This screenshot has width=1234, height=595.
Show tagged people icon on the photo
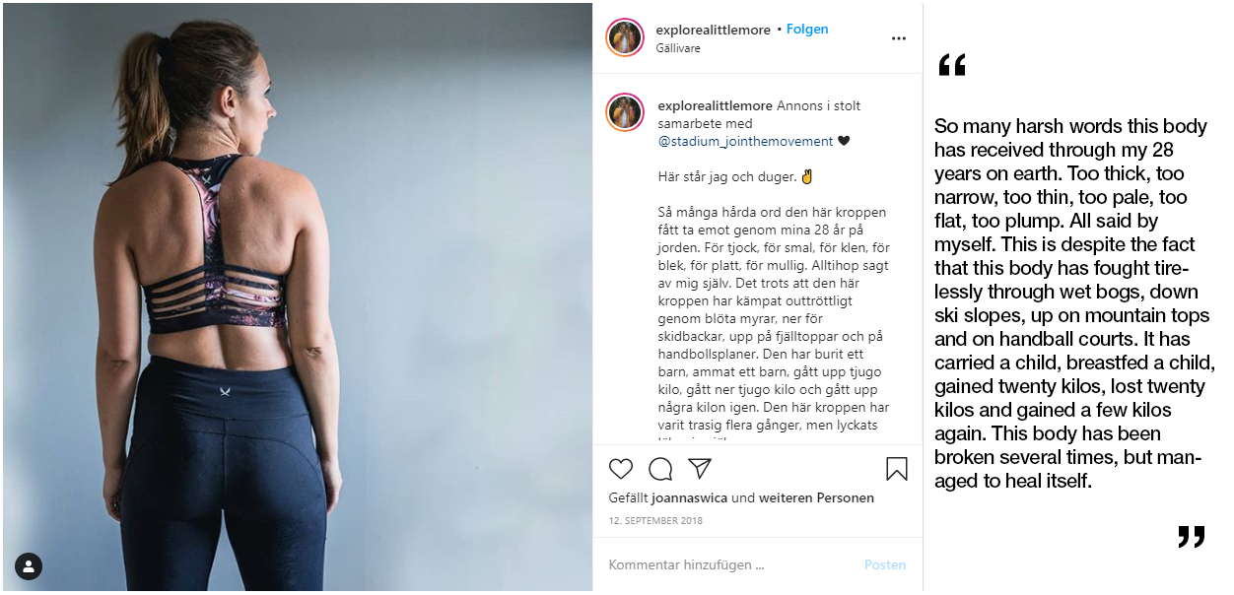(29, 566)
